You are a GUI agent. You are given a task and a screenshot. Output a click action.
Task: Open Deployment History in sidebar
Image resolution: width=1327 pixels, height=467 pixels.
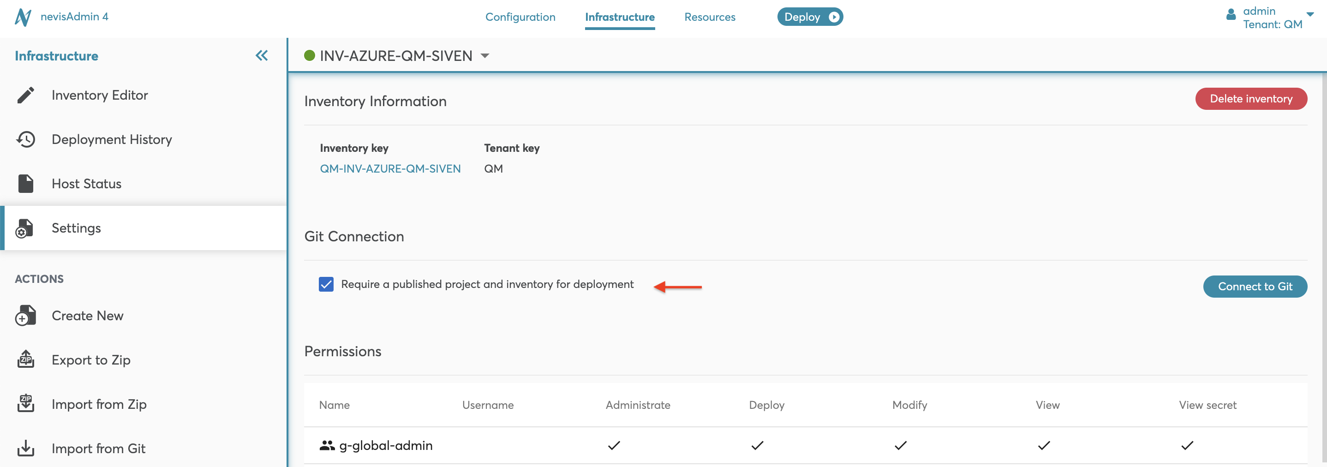143,140
